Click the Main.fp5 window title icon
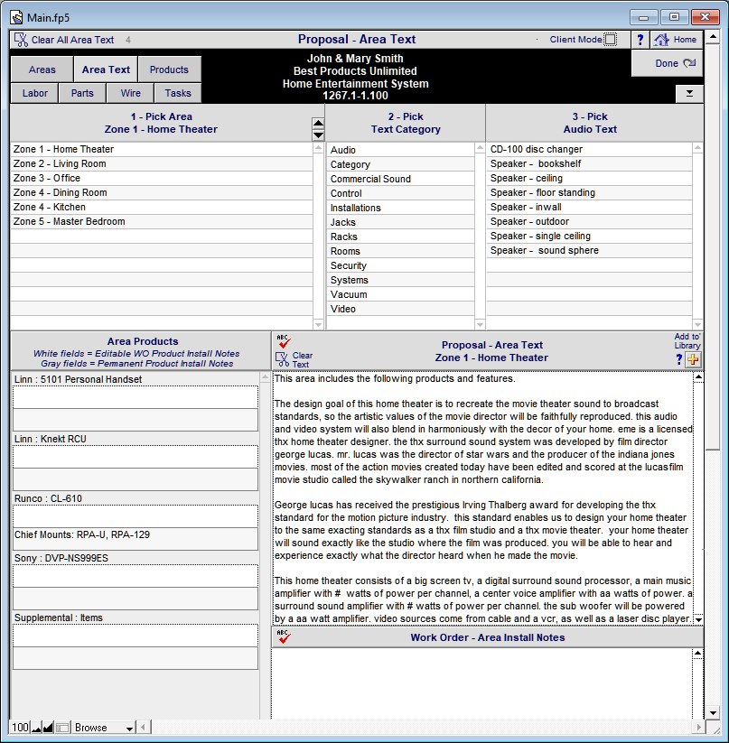Image resolution: width=729 pixels, height=743 pixels. coord(17,18)
